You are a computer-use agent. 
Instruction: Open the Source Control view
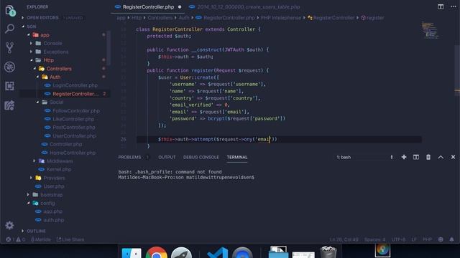coord(9,48)
